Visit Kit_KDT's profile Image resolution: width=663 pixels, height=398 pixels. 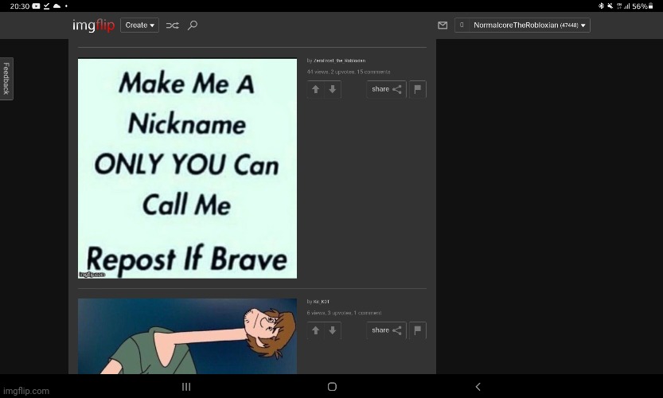[x=321, y=302]
